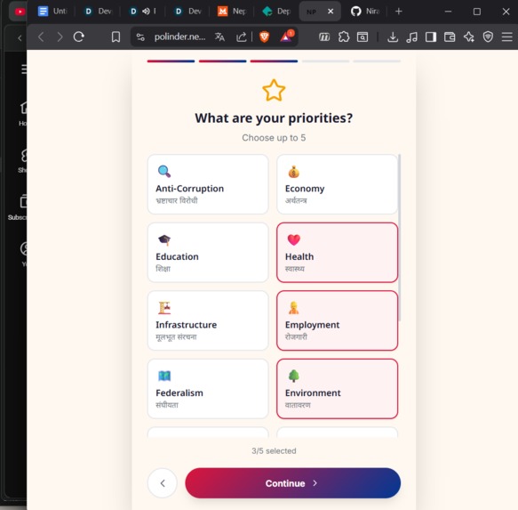Click the fourth unfilled progress step bar
Viewport: 518px width, 510px height.
325,61
